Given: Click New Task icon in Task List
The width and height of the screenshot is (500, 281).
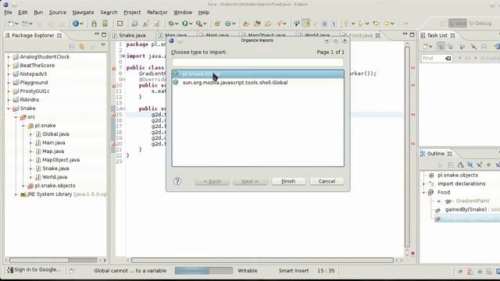Looking at the screenshot, I should point(425,47).
